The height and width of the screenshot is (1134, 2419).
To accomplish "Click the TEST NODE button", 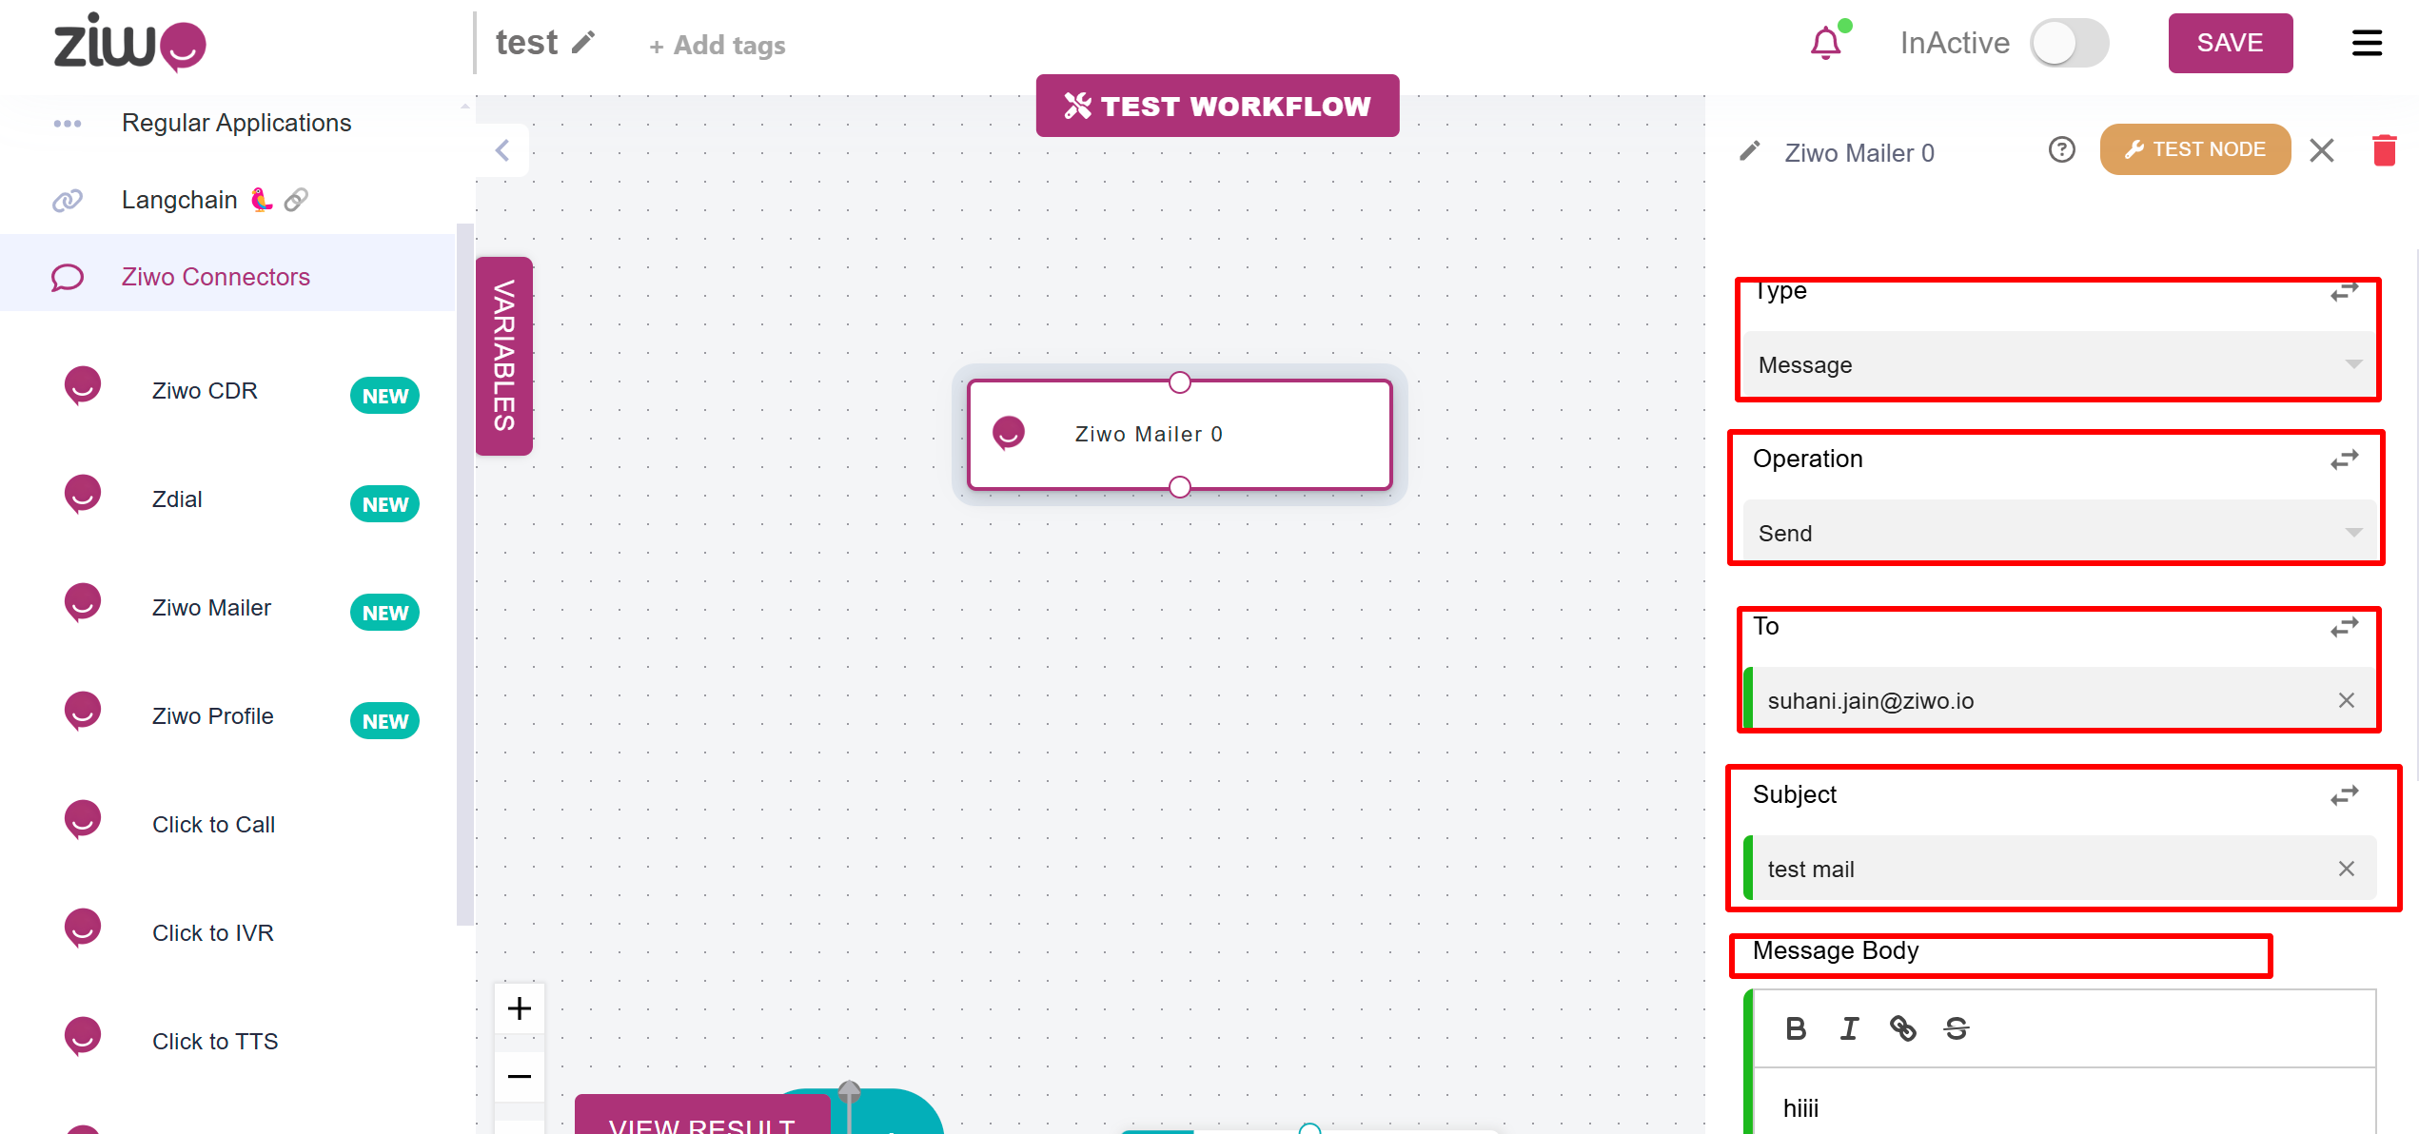I will [2194, 149].
